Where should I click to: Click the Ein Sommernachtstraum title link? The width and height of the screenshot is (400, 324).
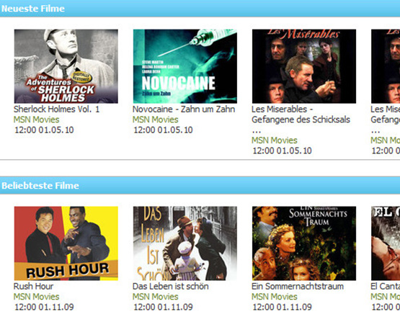(x=298, y=286)
